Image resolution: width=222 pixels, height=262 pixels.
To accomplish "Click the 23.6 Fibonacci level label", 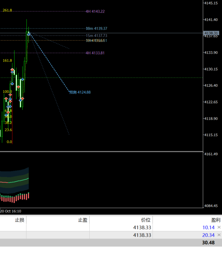I will pyautogui.click(x=8, y=130).
